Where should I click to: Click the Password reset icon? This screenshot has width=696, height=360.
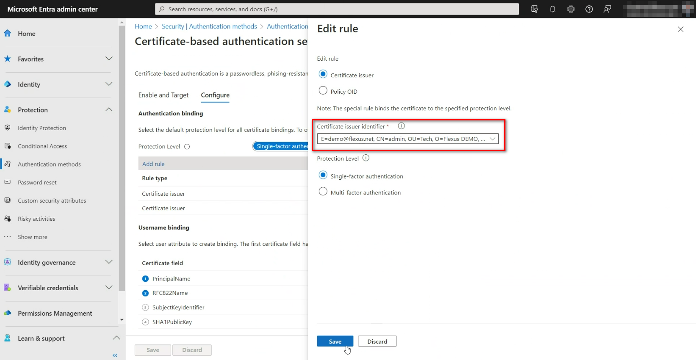coord(8,182)
